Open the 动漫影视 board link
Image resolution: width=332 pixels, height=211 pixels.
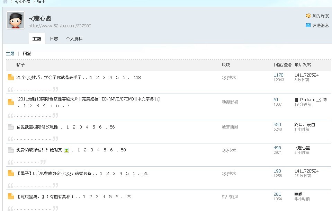pos(230,102)
